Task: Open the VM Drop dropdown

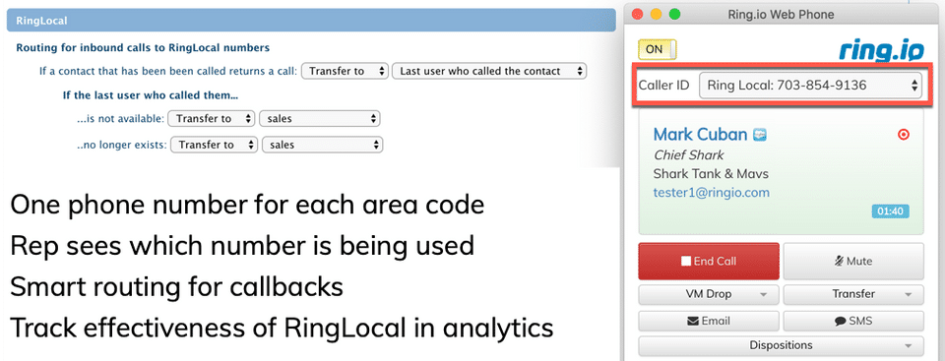Action: (708, 295)
